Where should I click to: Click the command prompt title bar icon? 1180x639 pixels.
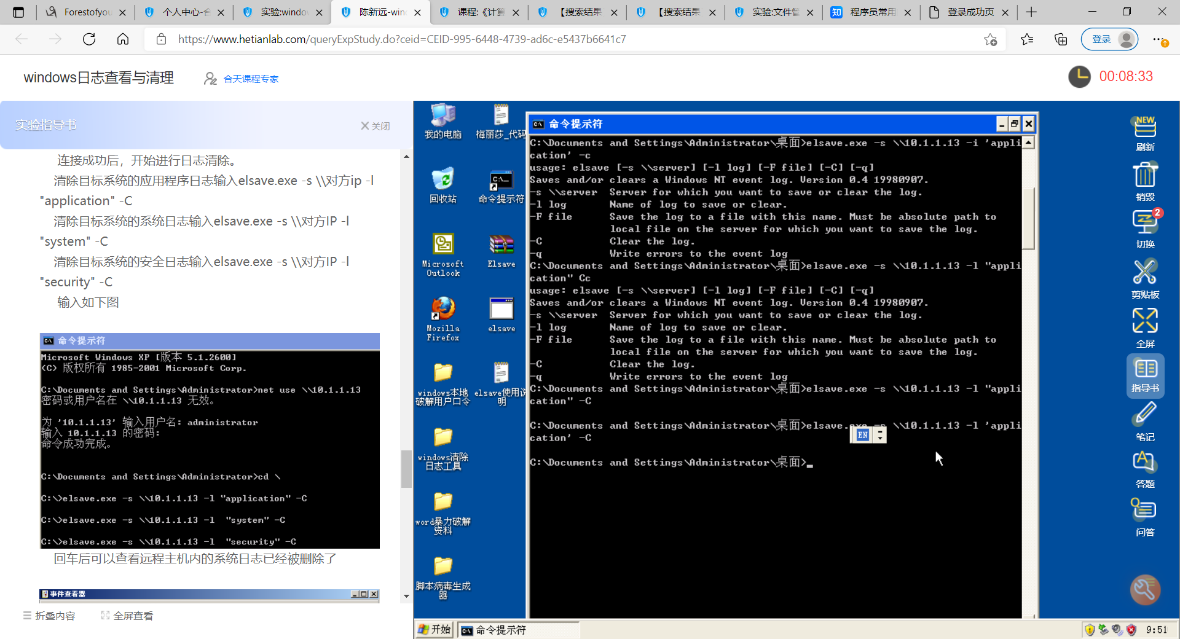pos(538,124)
